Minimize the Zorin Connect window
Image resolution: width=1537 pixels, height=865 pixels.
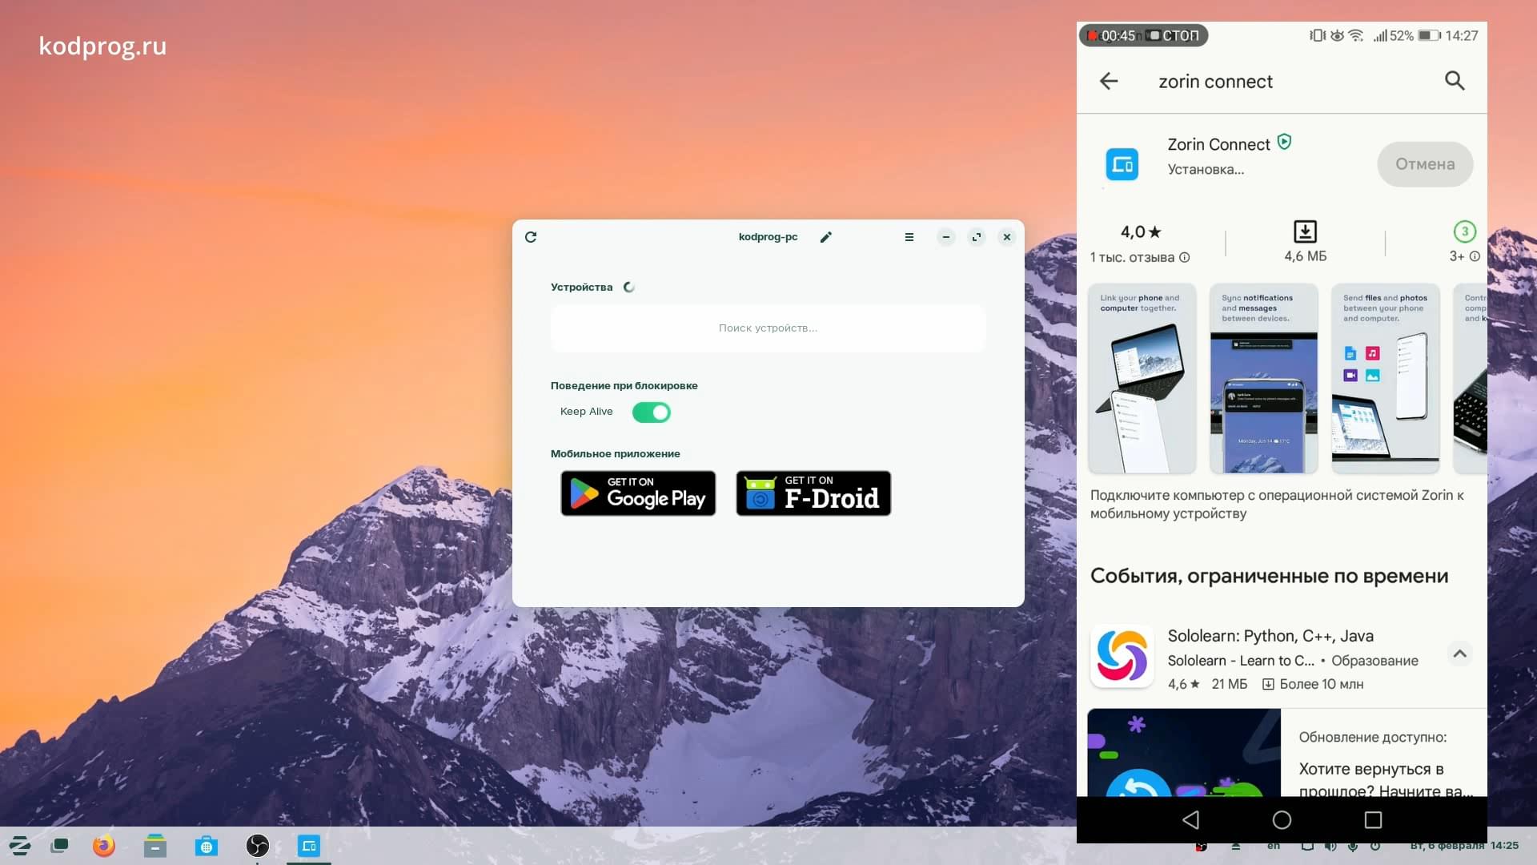point(946,237)
